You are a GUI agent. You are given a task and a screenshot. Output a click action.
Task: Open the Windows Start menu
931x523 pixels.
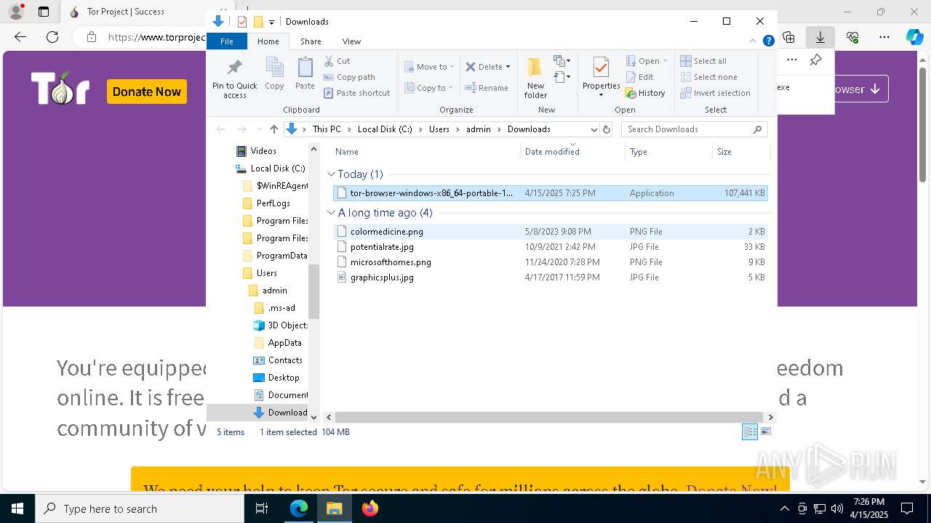point(17,508)
